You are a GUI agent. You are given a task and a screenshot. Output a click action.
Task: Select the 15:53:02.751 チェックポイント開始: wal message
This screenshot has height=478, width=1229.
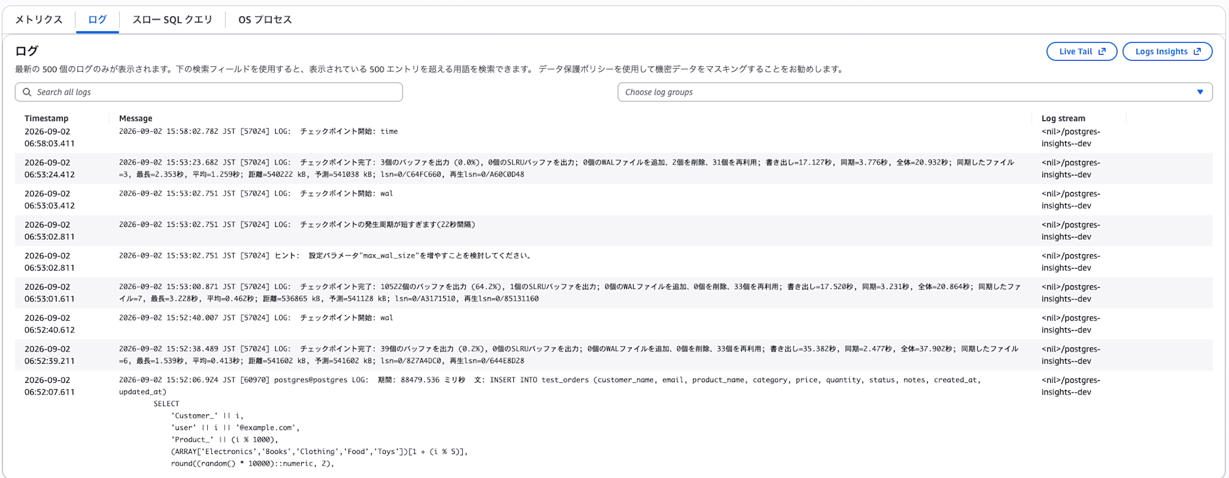pos(256,193)
